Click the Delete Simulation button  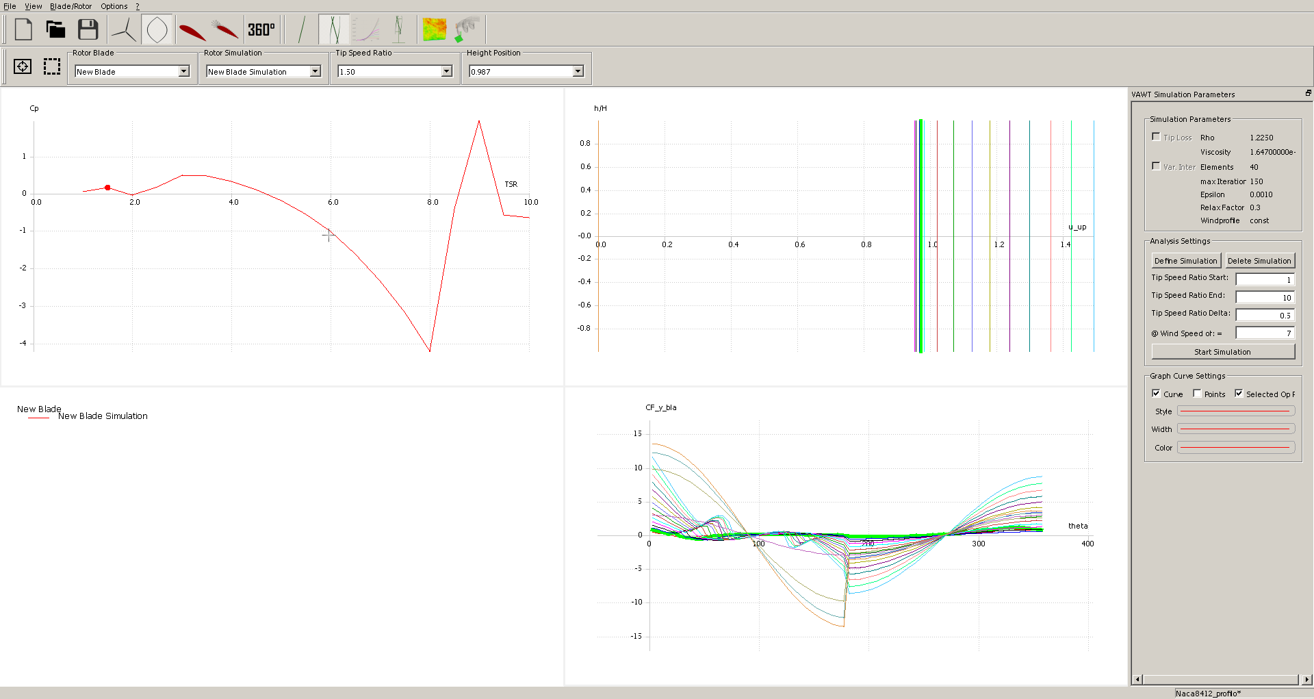click(x=1259, y=261)
